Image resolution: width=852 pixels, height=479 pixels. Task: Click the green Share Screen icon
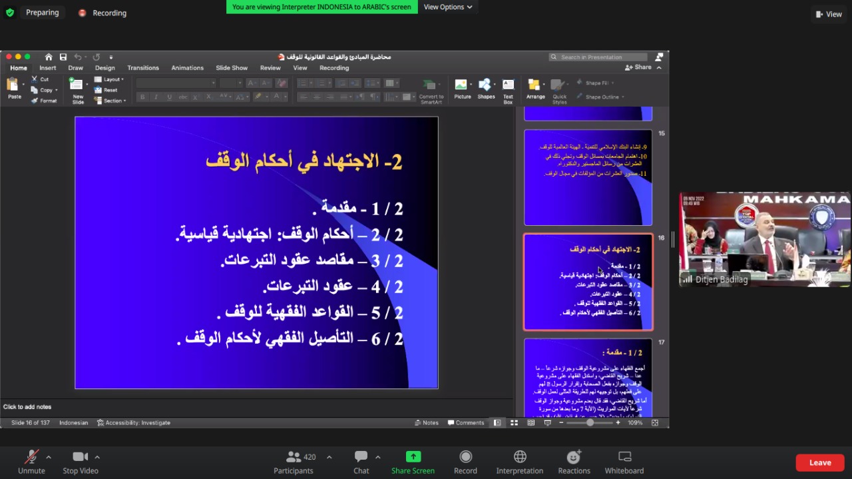pos(413,457)
